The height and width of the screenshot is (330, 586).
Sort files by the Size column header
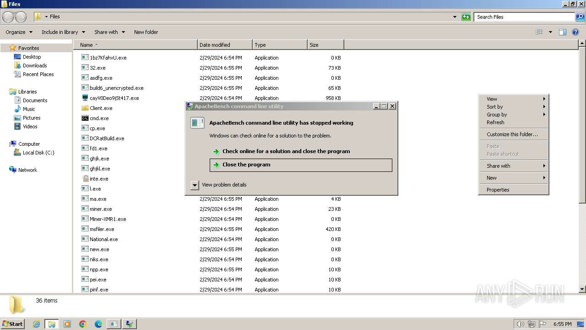(326, 45)
